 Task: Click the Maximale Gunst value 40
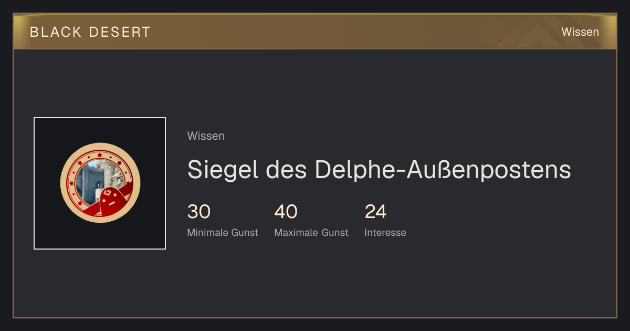point(286,212)
